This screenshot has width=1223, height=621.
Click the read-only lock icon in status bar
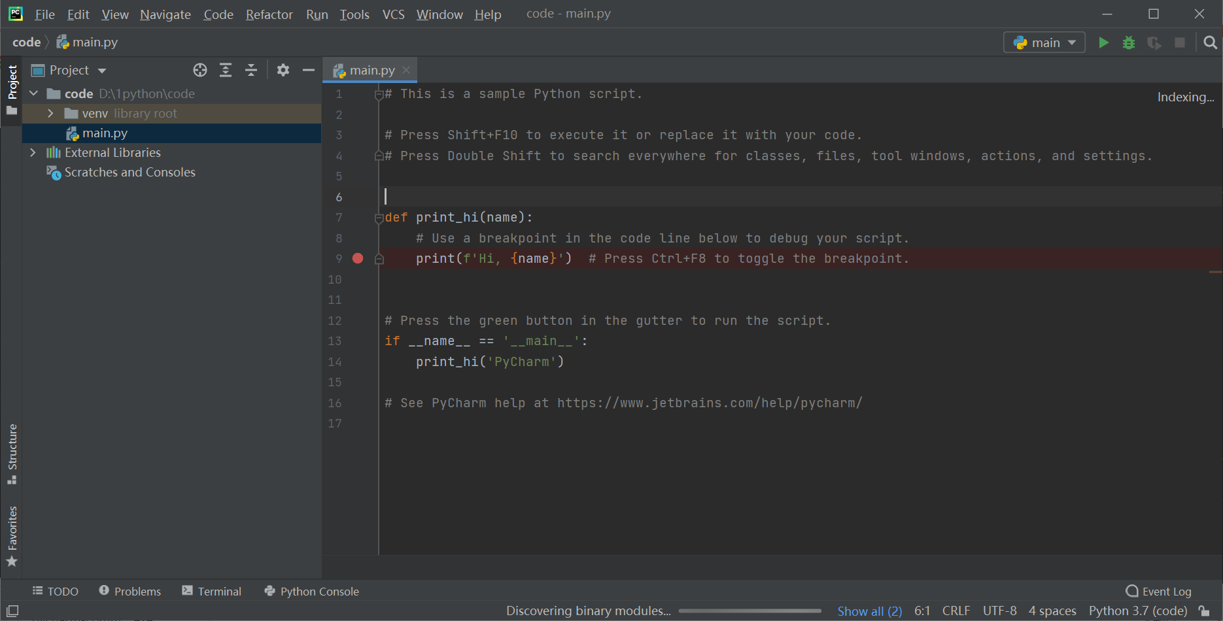(x=1204, y=611)
